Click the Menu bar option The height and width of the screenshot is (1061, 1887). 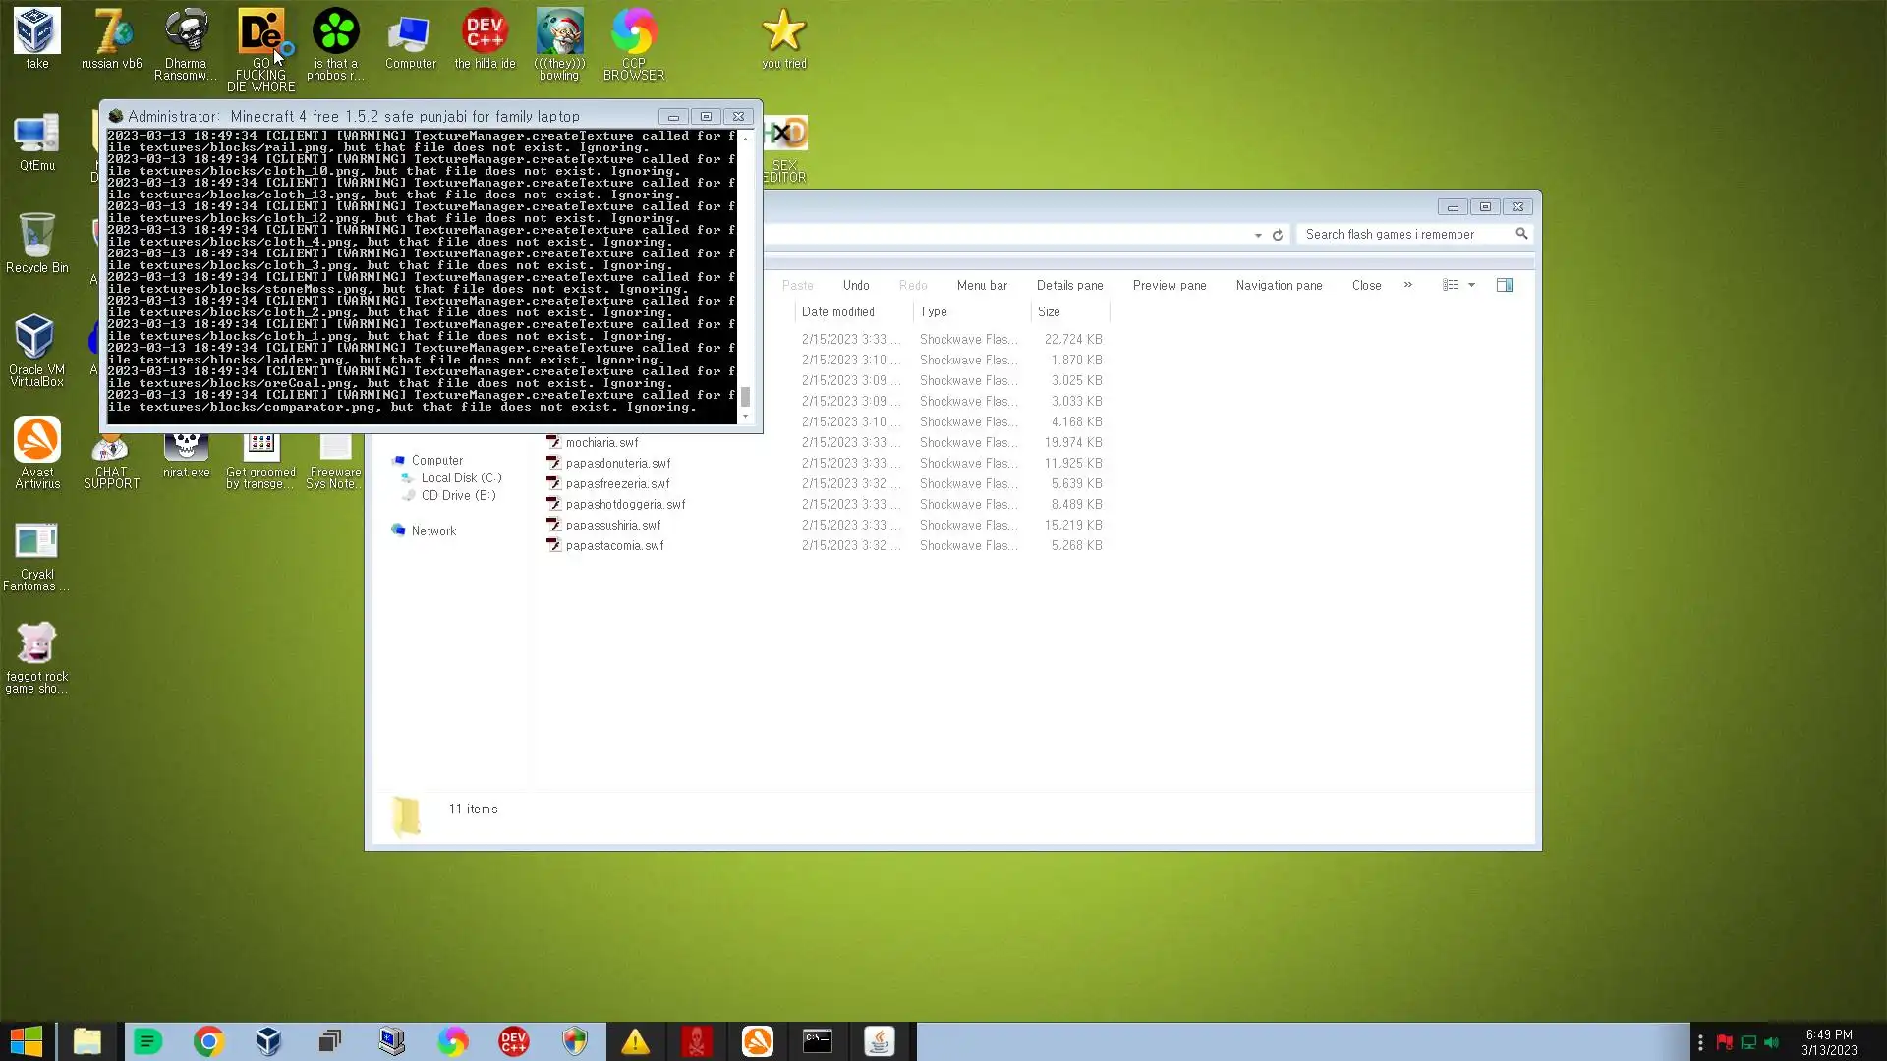(981, 285)
